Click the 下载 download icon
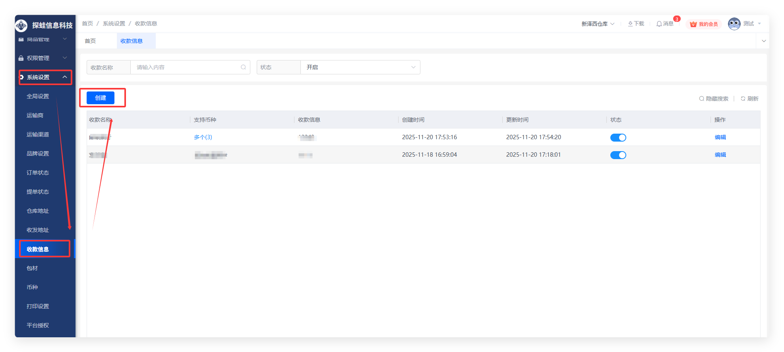 point(630,24)
